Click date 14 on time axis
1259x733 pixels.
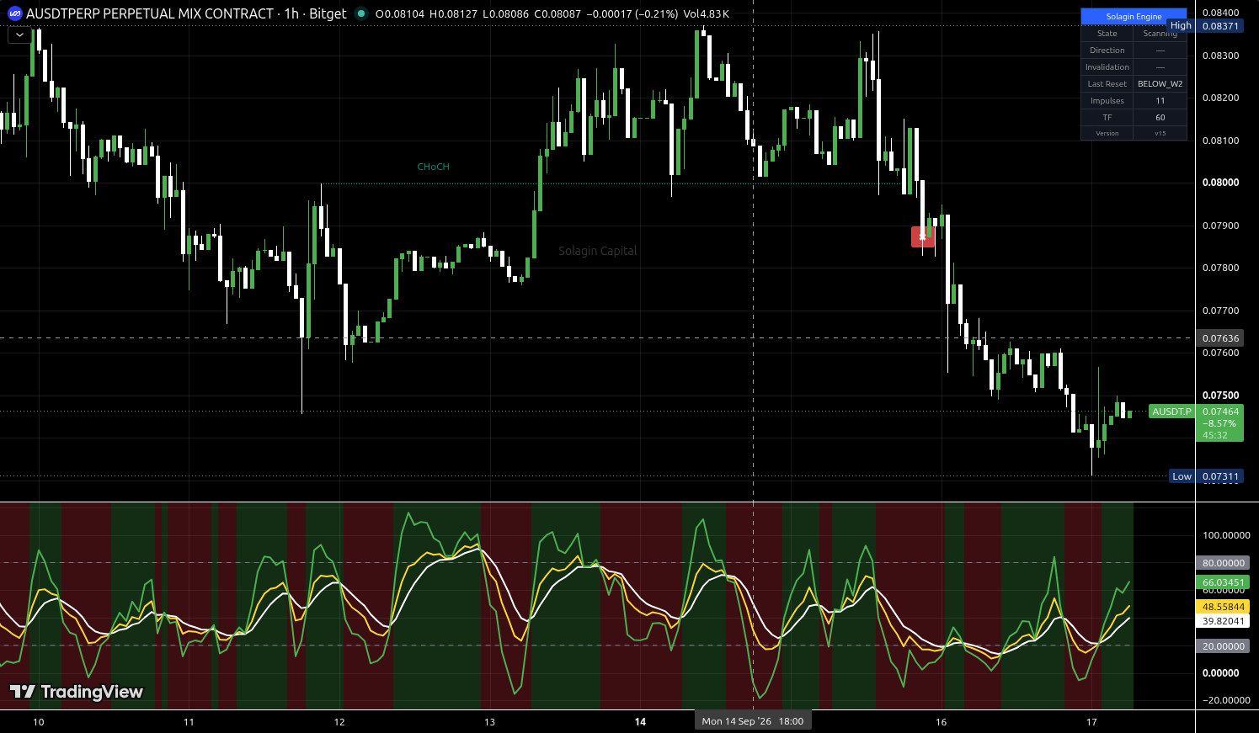click(x=640, y=722)
